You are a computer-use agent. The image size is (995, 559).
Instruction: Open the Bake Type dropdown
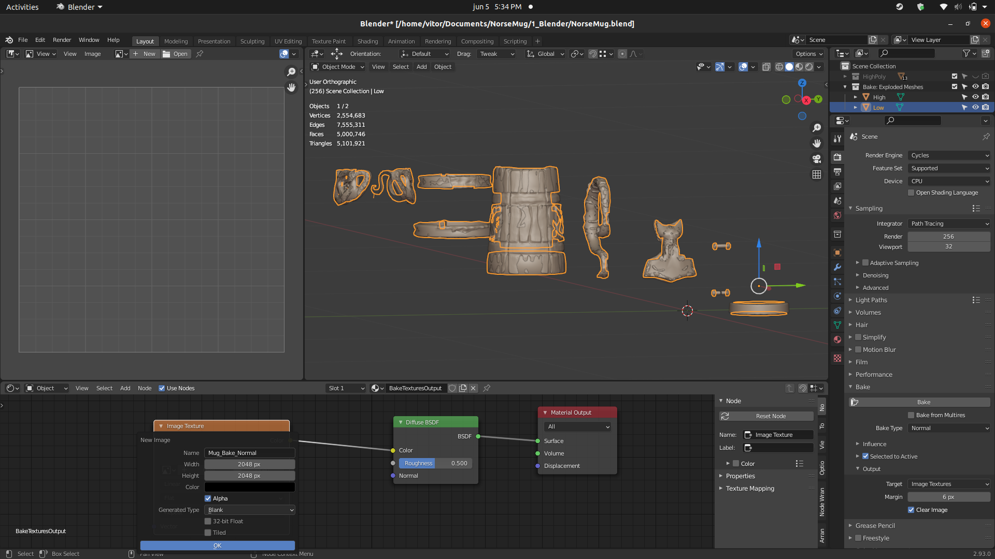949,428
